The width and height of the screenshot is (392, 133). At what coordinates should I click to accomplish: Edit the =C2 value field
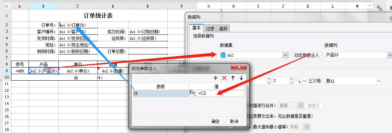[220, 93]
